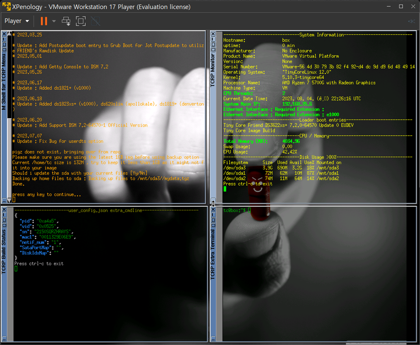
Task: Click scroll-up arrow in TCRP Menu terminal
Action: pyautogui.click(x=9, y=34)
